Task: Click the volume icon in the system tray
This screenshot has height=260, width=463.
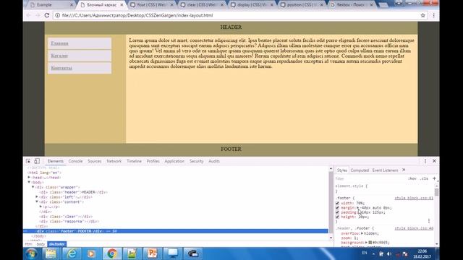Action: point(389,253)
